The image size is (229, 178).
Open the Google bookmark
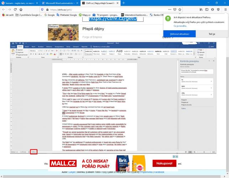tap(50, 15)
